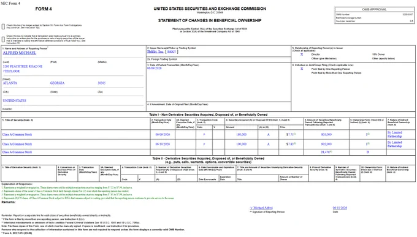
Task: Click the BKKT ticker symbol
Action: (172, 52)
